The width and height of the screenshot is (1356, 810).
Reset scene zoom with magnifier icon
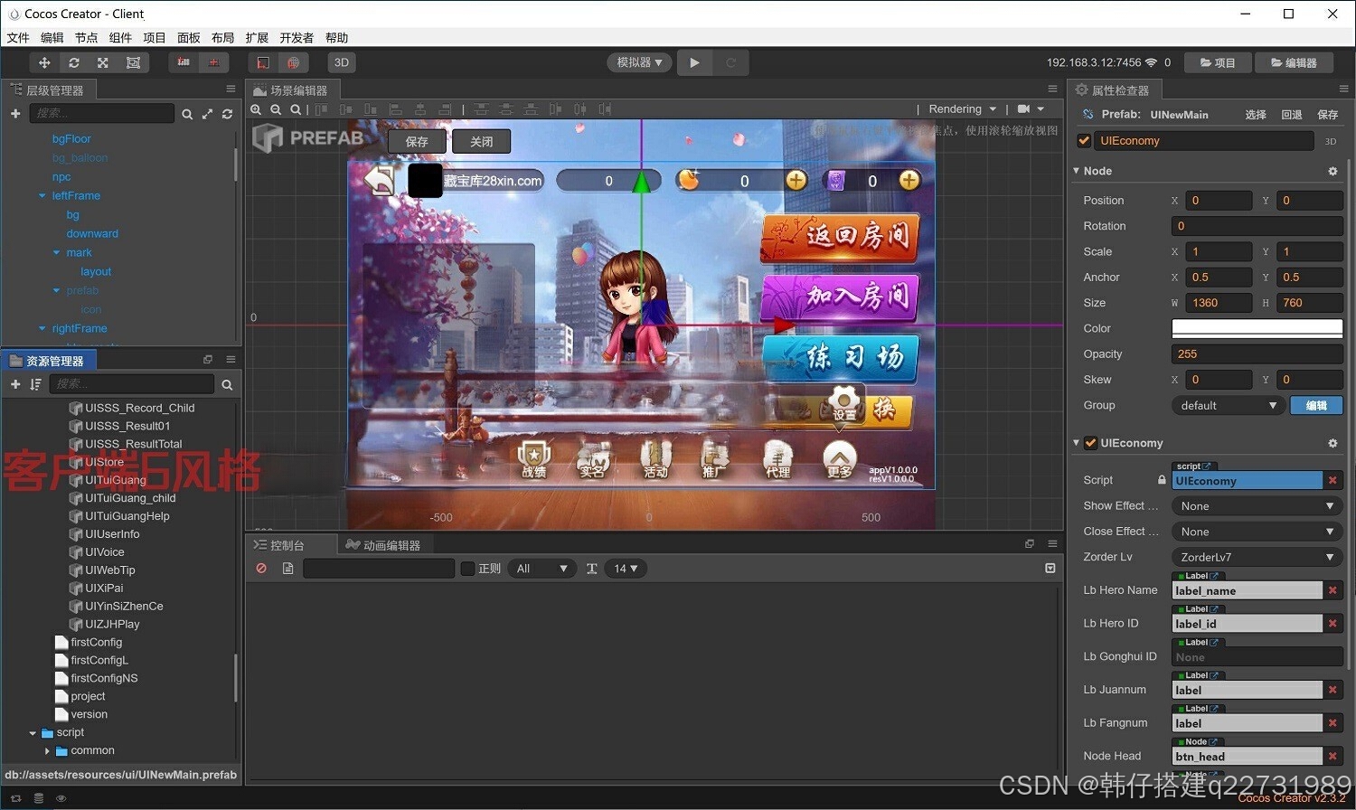point(296,109)
